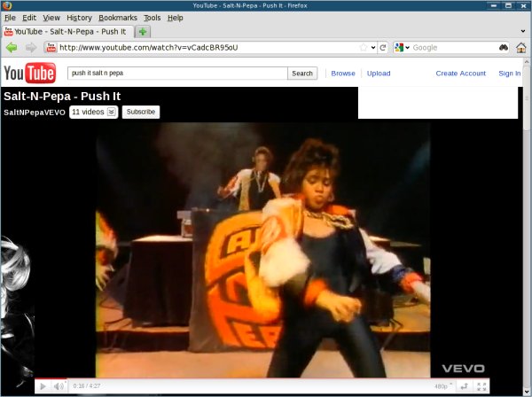532x397 pixels.
Task: Click the video frame
Action: [263, 250]
